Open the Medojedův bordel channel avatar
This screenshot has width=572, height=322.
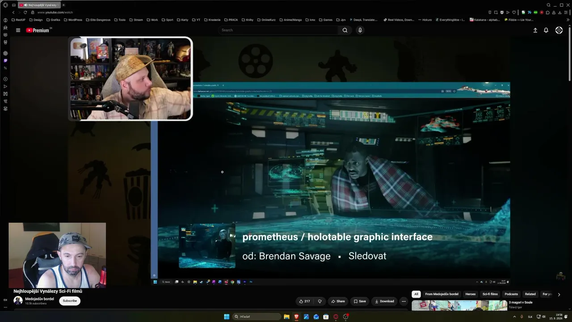(18, 301)
